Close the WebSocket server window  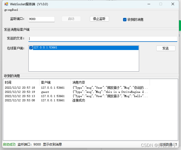click(x=173, y=4)
